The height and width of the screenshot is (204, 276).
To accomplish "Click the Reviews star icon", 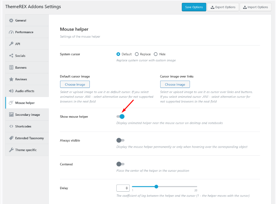I will pos(11,79).
